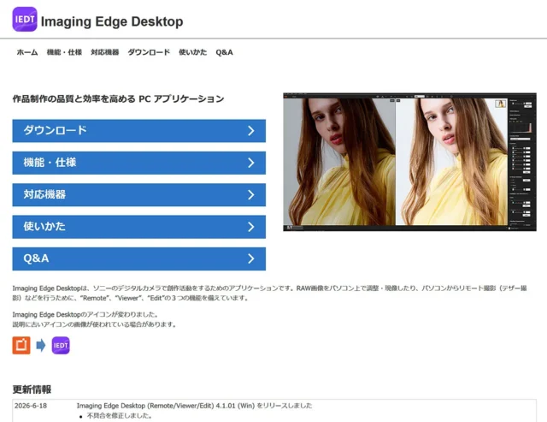The width and height of the screenshot is (547, 422).
Task: Open the 機能・仕様 navigation menu item
Action: [x=64, y=52]
